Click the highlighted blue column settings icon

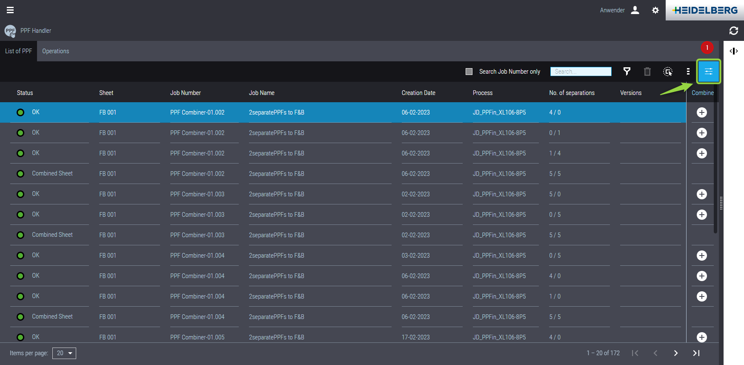tap(708, 72)
